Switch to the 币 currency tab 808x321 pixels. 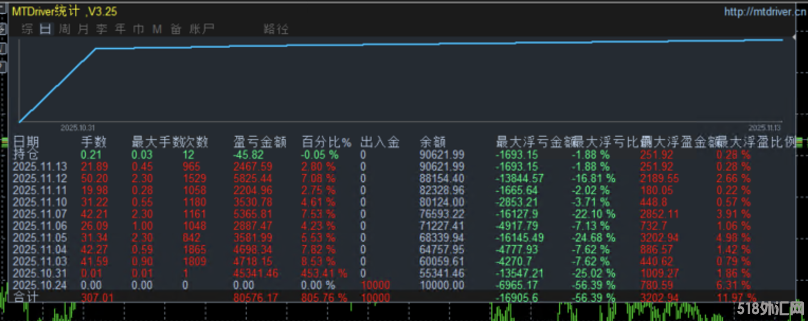(139, 29)
